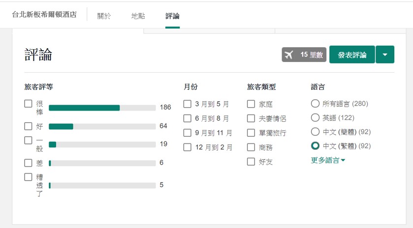Tick the 一般 rating checkbox

tap(29, 141)
